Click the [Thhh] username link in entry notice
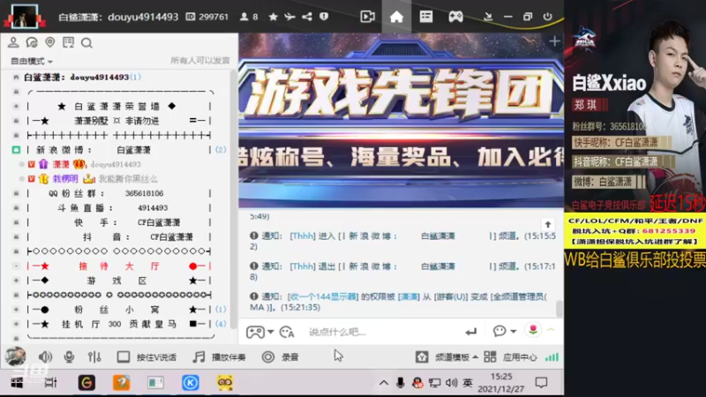This screenshot has height=397, width=706. coord(302,236)
